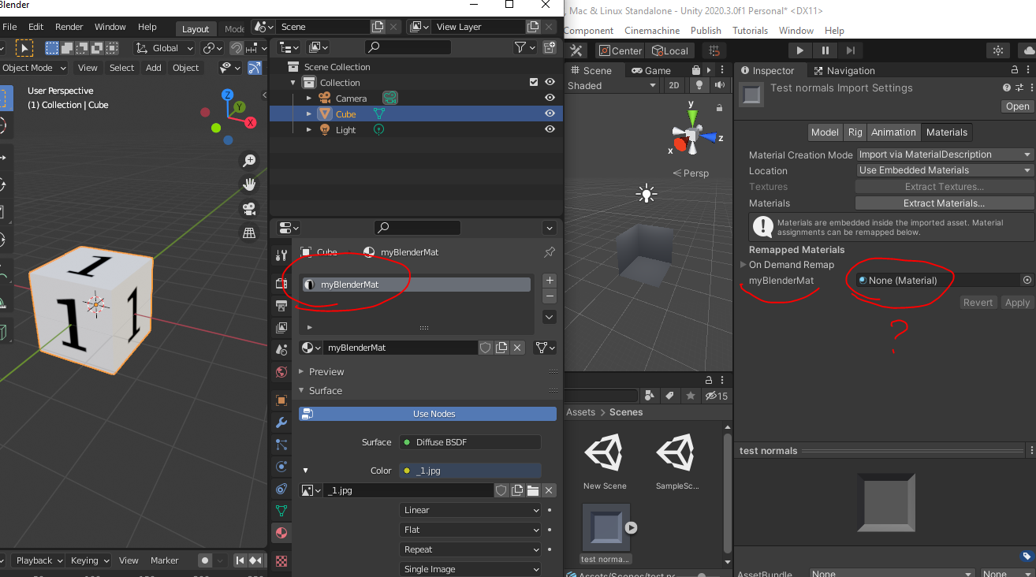Open the Tool properties tab in Blender
Image resolution: width=1036 pixels, height=577 pixels.
[x=281, y=255]
